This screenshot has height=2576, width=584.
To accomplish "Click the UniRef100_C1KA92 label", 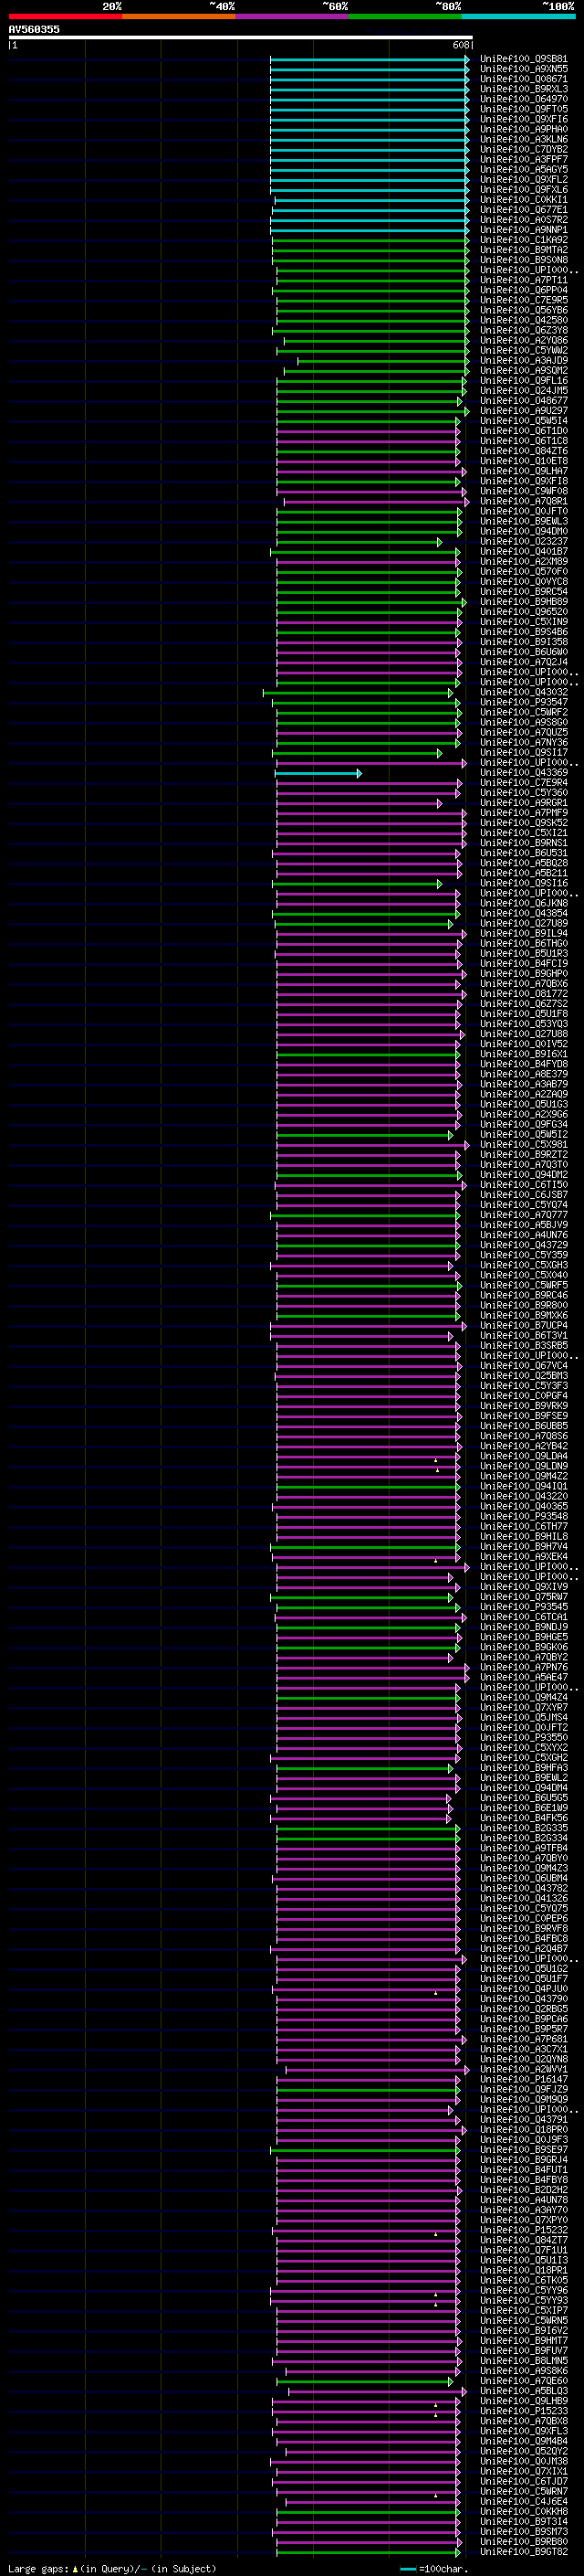I will click(523, 240).
